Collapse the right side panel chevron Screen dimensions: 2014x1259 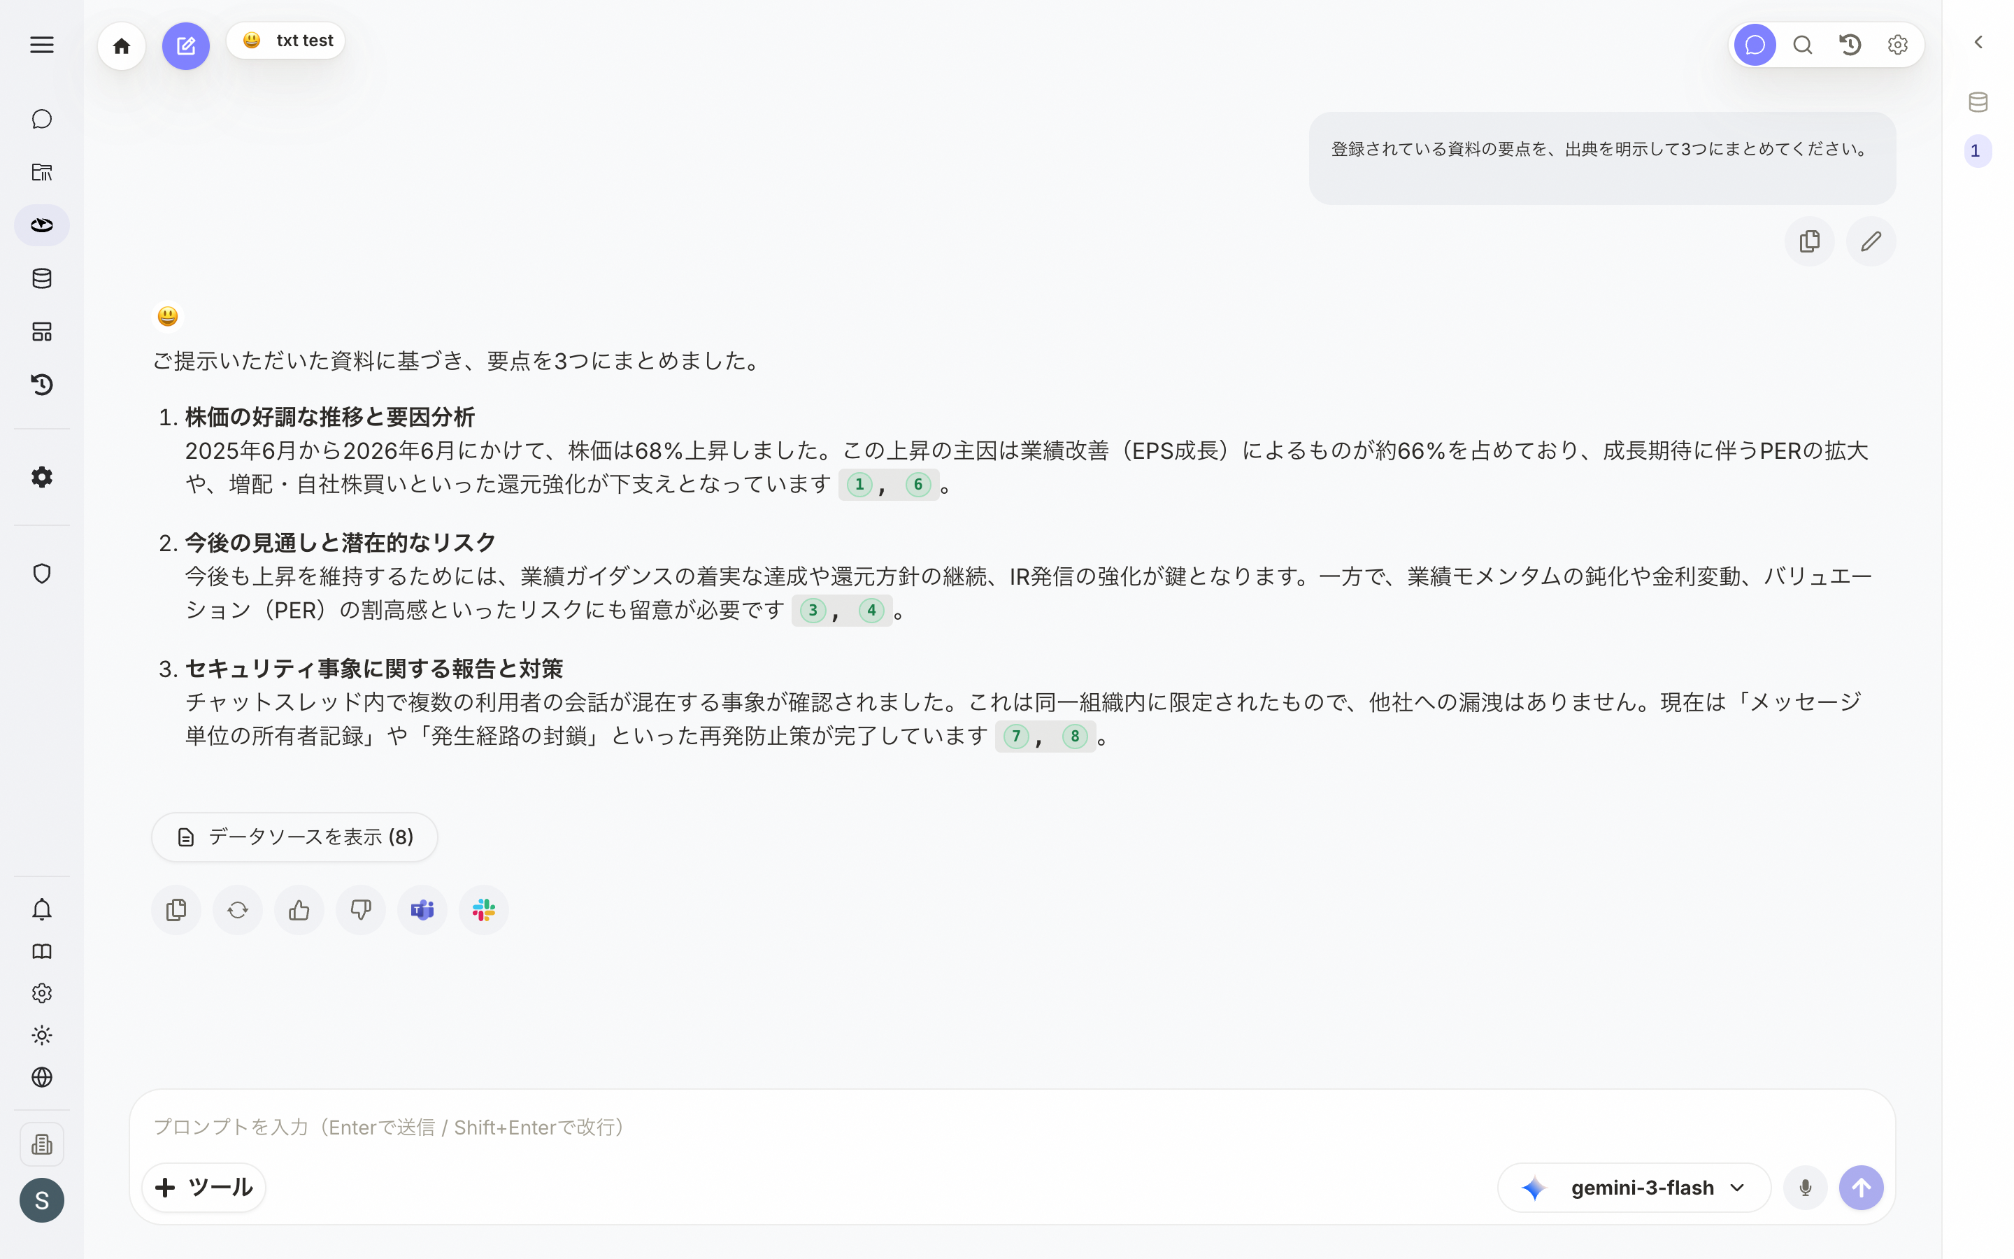coord(1978,42)
